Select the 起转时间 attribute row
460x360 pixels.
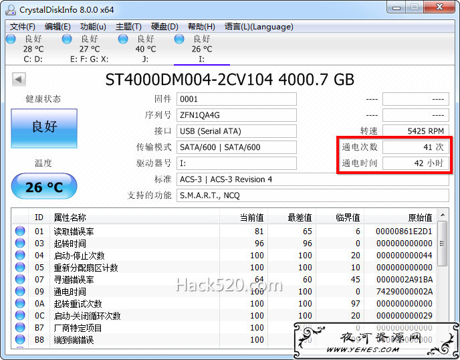pyautogui.click(x=224, y=244)
